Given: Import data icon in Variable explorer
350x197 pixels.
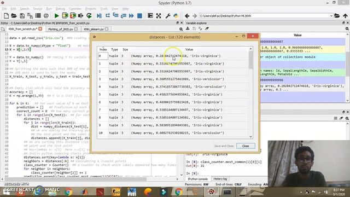Looking at the screenshot, I should (x=188, y=28).
